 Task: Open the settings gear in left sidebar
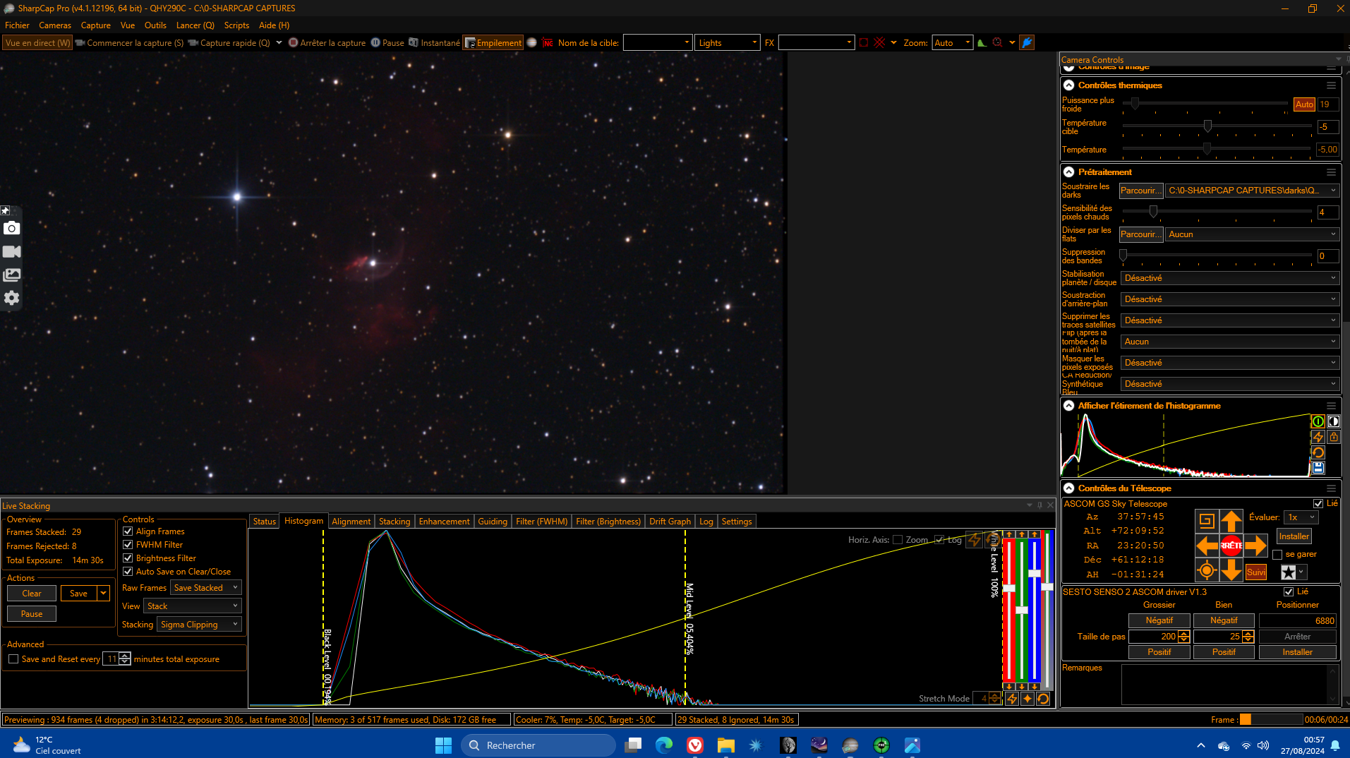11,298
